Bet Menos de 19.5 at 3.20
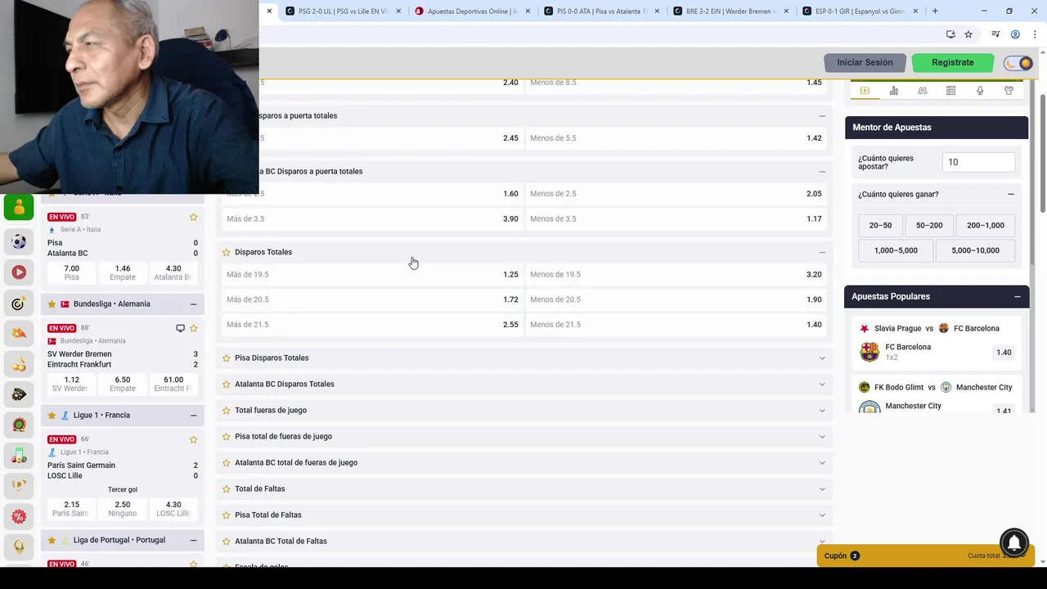The image size is (1047, 589). (x=676, y=275)
